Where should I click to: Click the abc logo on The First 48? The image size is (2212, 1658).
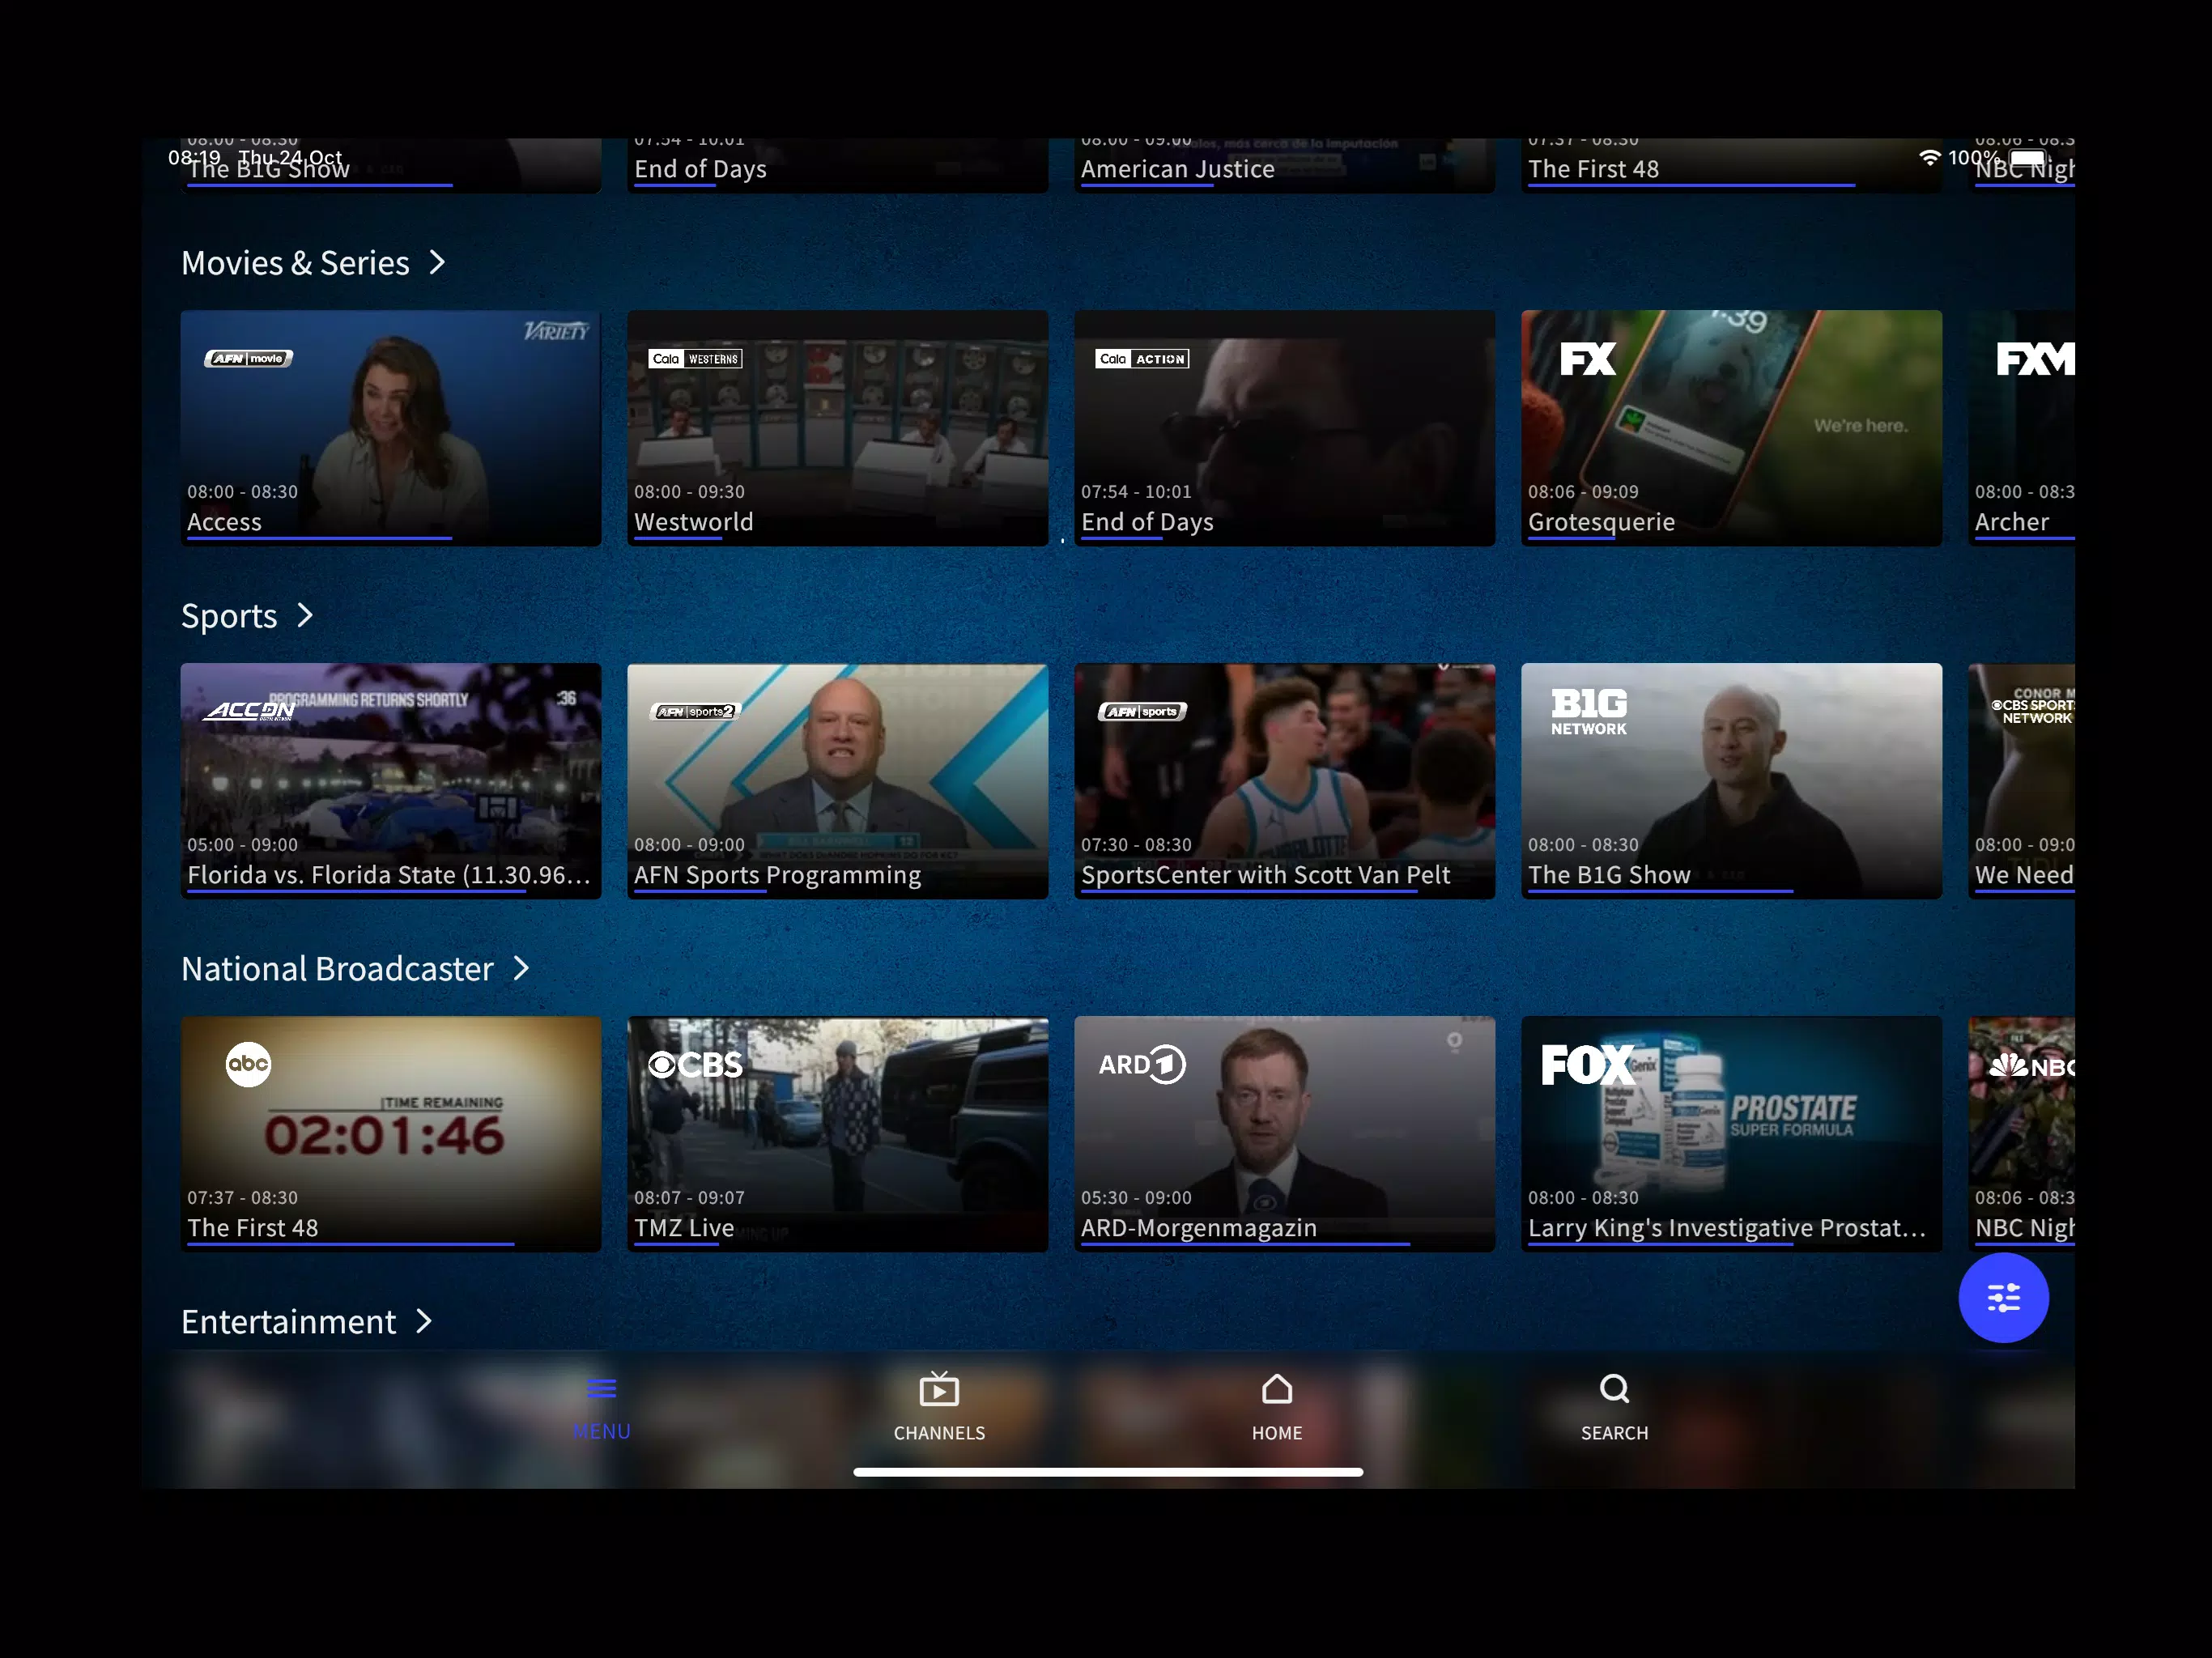(248, 1064)
